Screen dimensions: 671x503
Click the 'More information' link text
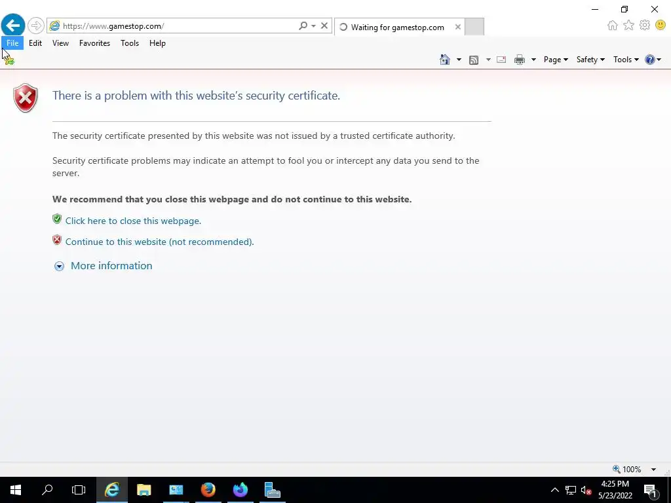click(111, 266)
